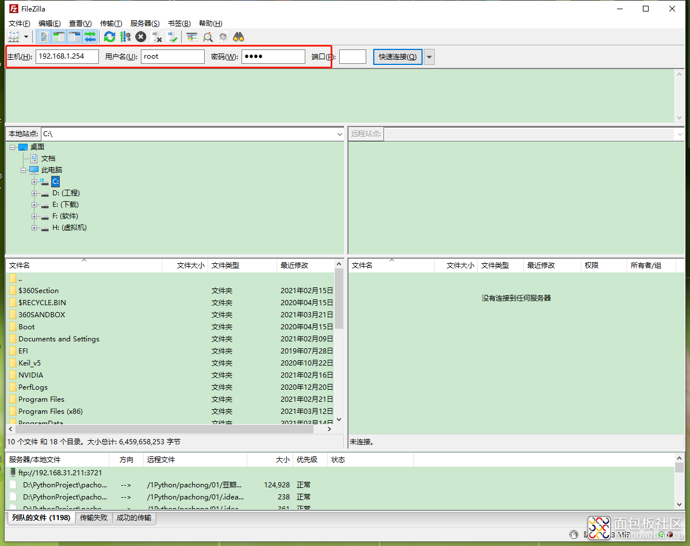Sort local files by 最近修改 column

pos(305,266)
